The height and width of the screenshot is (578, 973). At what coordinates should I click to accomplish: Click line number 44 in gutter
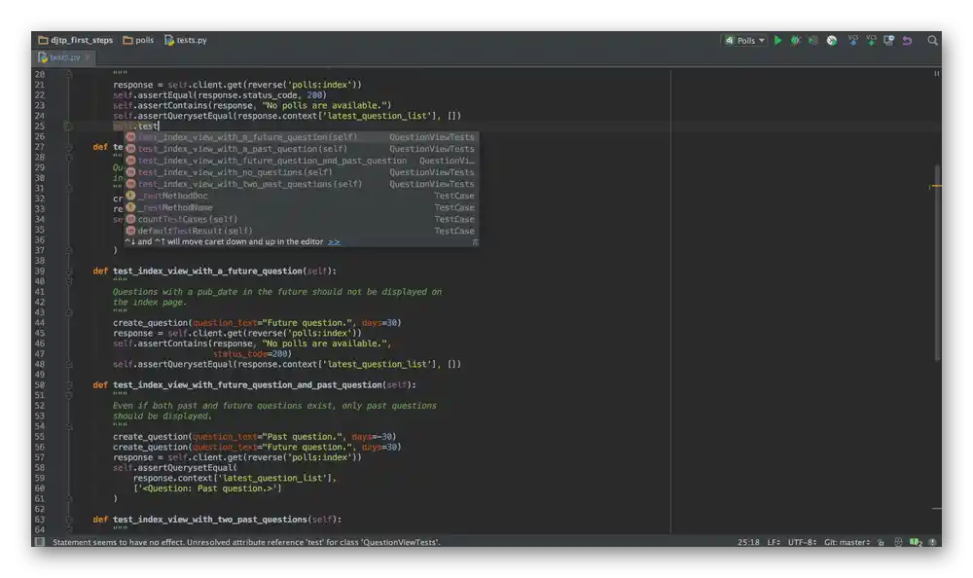click(x=40, y=323)
